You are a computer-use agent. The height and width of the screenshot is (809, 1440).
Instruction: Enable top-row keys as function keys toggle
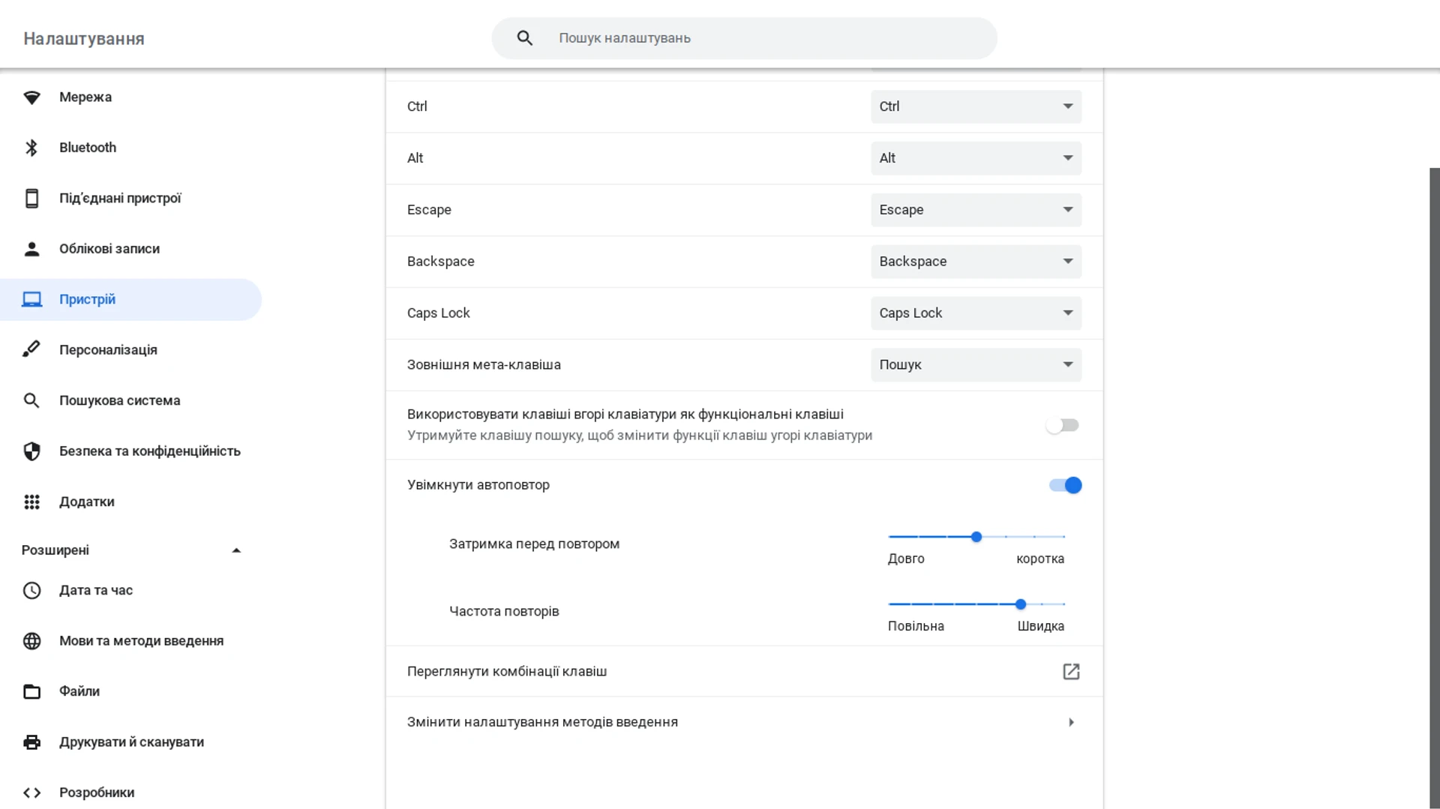(x=1062, y=426)
